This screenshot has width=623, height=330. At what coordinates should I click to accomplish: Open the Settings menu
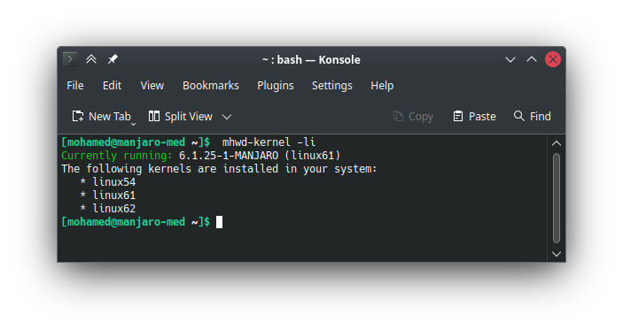[331, 85]
